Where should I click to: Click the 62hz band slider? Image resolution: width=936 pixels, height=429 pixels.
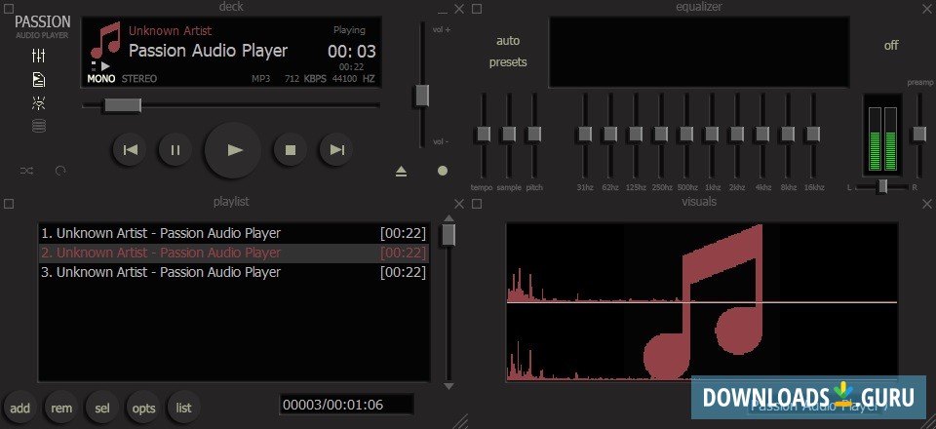(x=610, y=135)
